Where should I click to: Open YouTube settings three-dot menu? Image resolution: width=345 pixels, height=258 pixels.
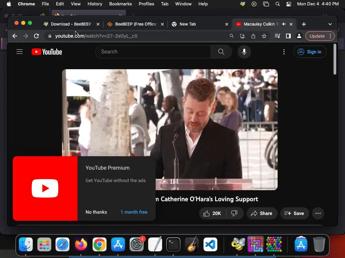click(x=284, y=52)
